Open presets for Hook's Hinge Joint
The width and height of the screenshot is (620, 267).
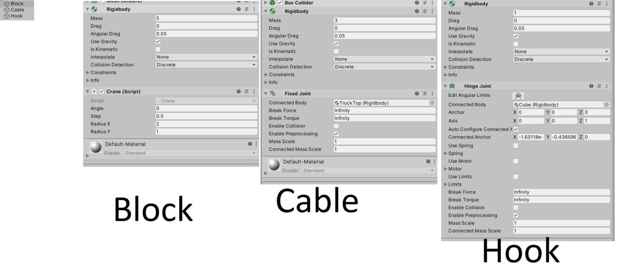(x=599, y=86)
